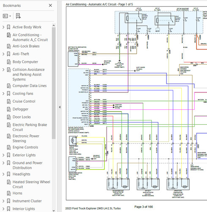This screenshot has width=207, height=212.
Task: Open the Interior Lights bookmark
Action: click(x=24, y=209)
